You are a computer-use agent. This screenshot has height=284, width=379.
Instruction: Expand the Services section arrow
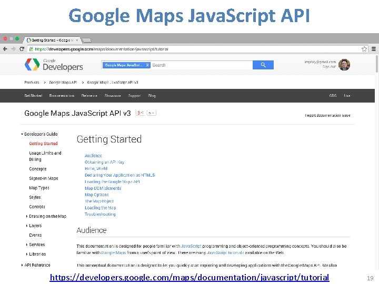click(x=27, y=245)
